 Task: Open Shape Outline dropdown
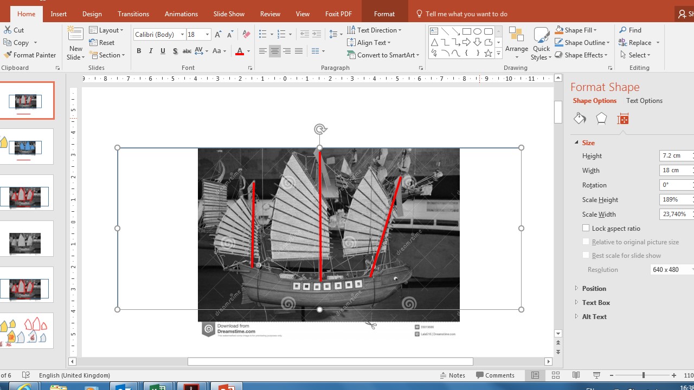582,43
